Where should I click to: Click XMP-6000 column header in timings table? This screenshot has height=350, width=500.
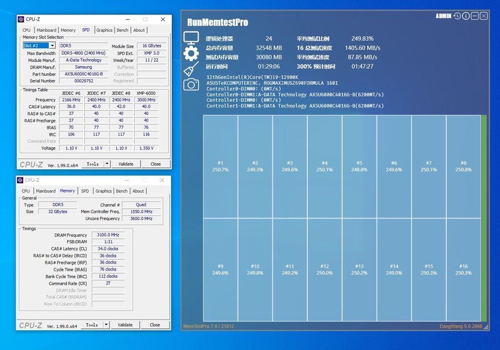tap(146, 93)
